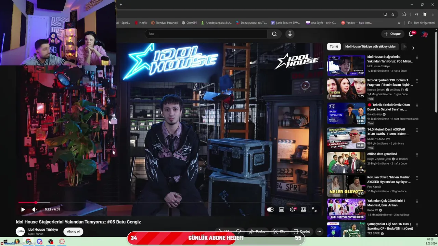This screenshot has height=246, width=438.
Task: Open options for 'Kızılcık Şerbeti 130. Bölüm' video
Action: [x=417, y=81]
